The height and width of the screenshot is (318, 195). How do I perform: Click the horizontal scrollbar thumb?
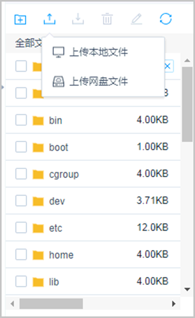(x=51, y=303)
